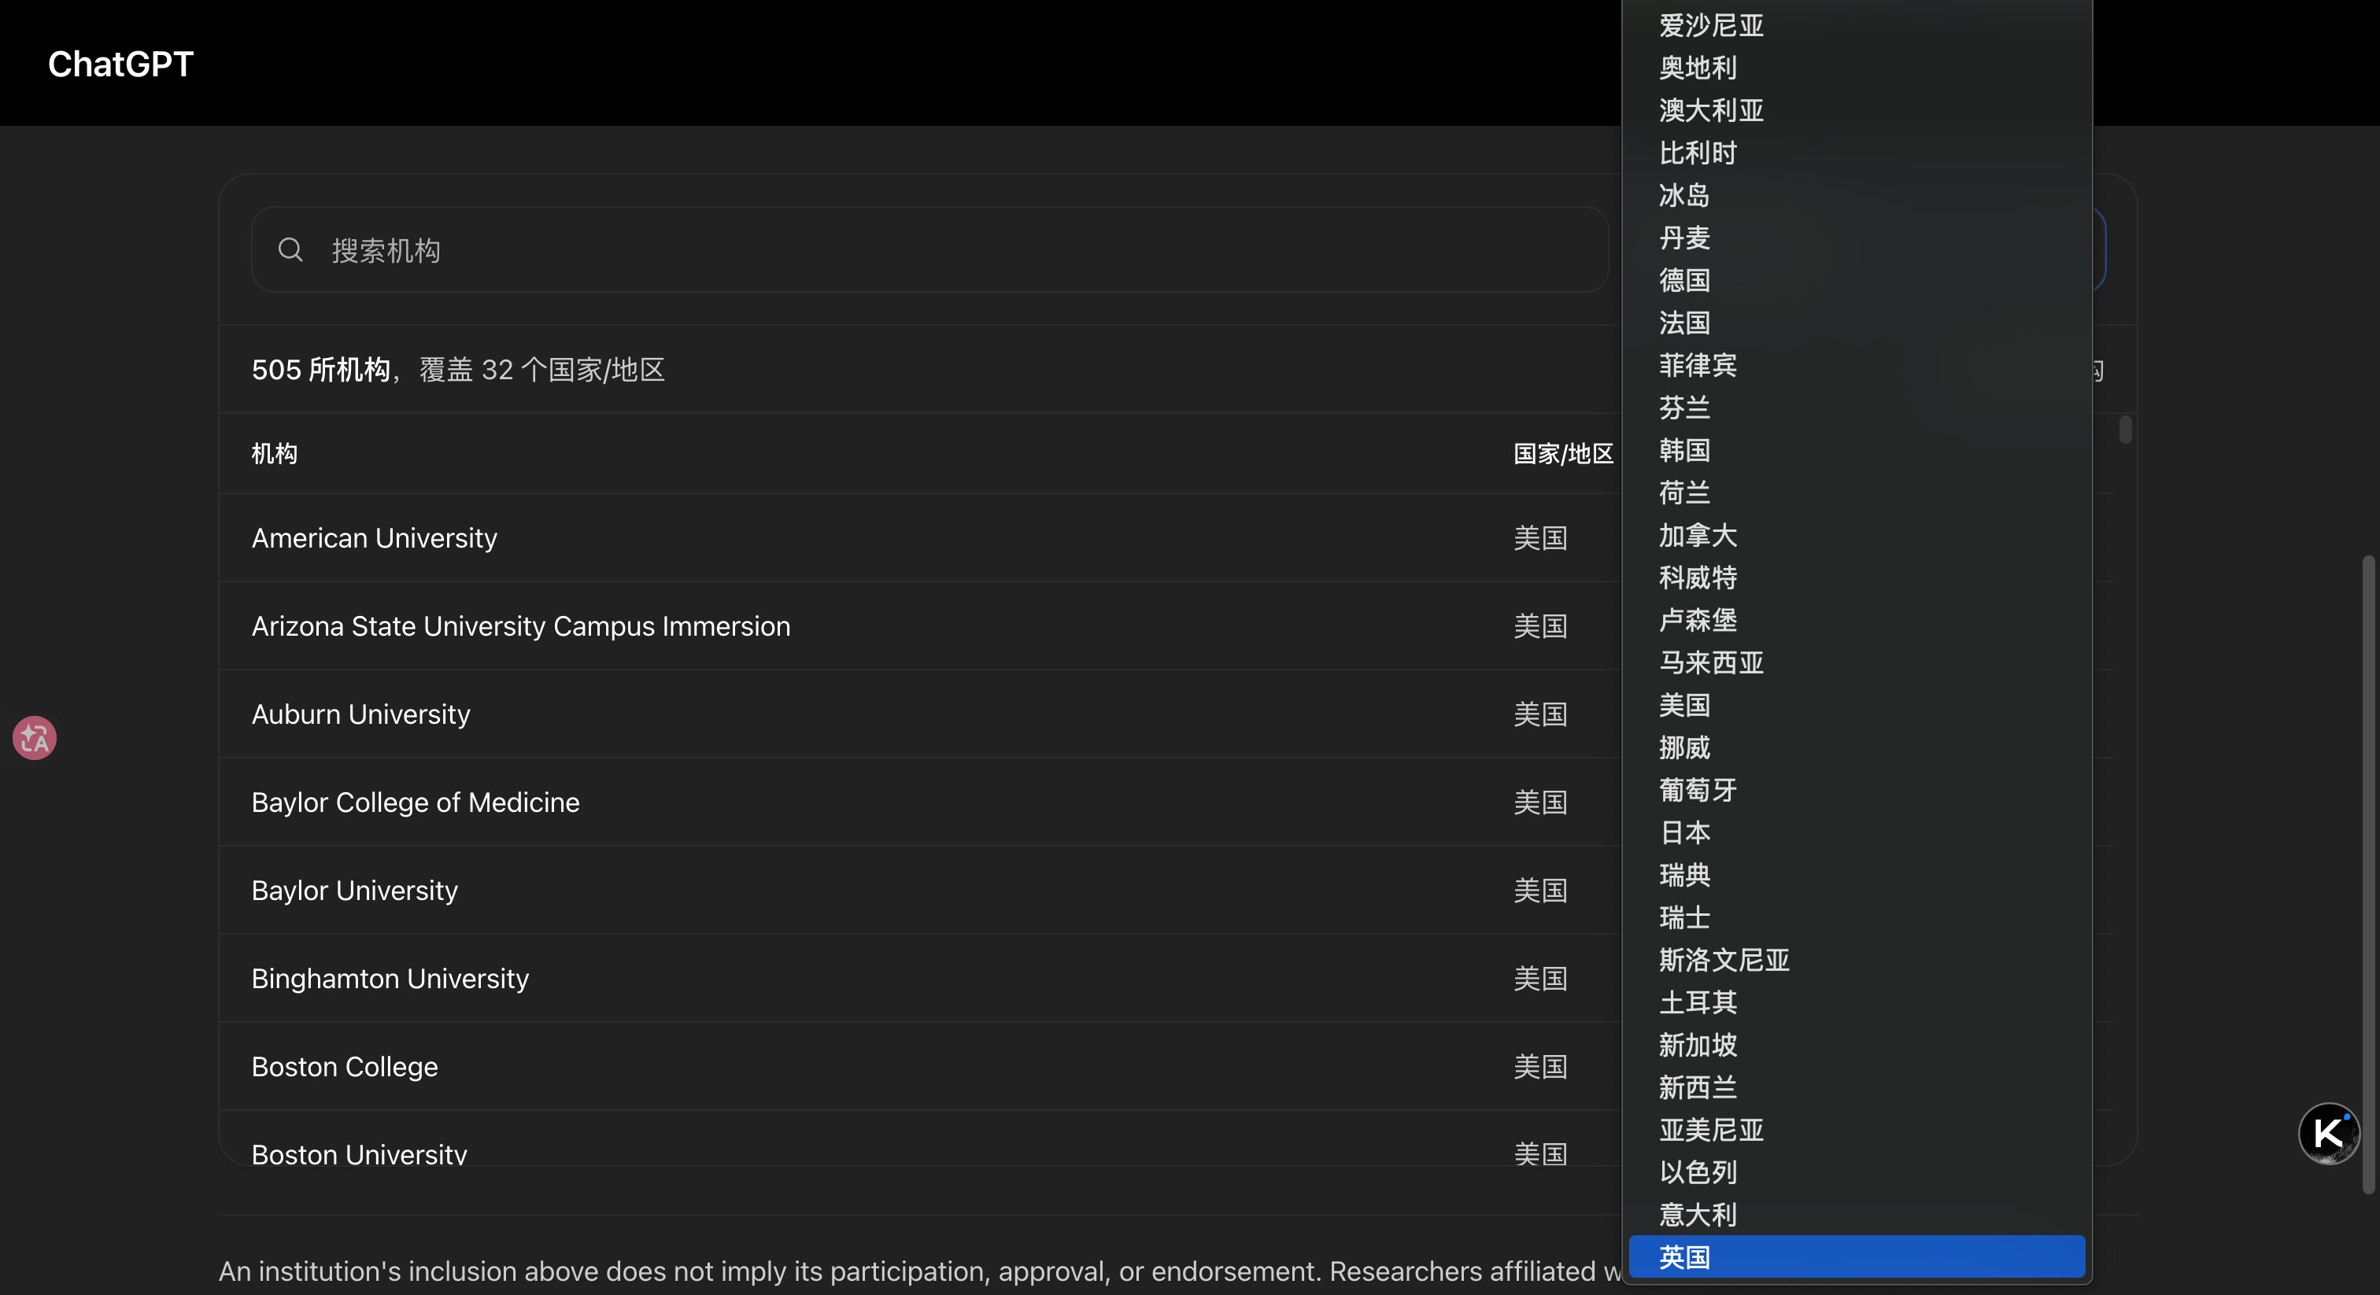Select 爱沙尼亚 from country list
The image size is (2380, 1295).
[x=1857, y=25]
